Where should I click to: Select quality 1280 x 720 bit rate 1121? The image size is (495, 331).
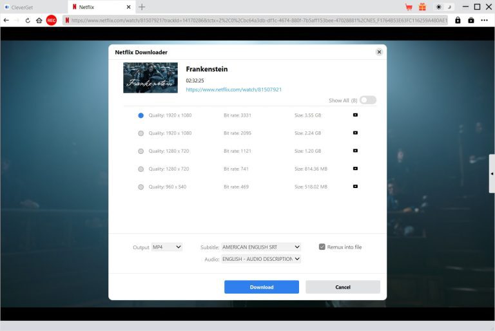(141, 151)
